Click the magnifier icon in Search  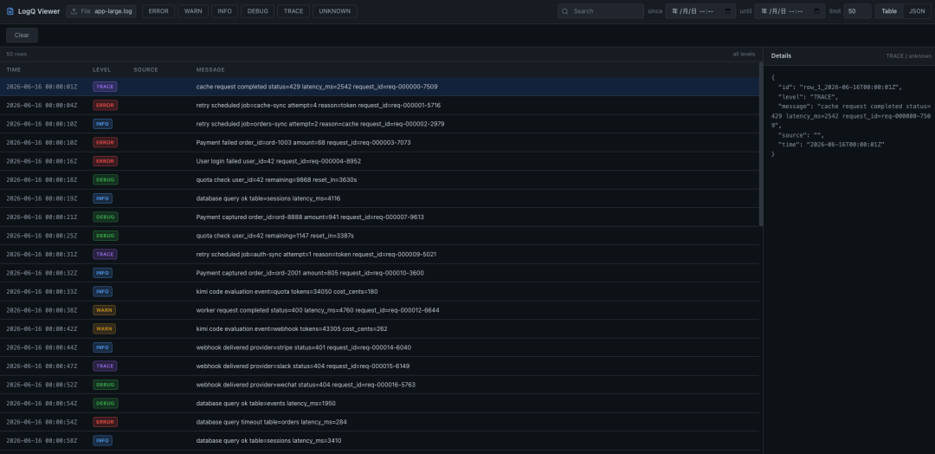point(565,11)
